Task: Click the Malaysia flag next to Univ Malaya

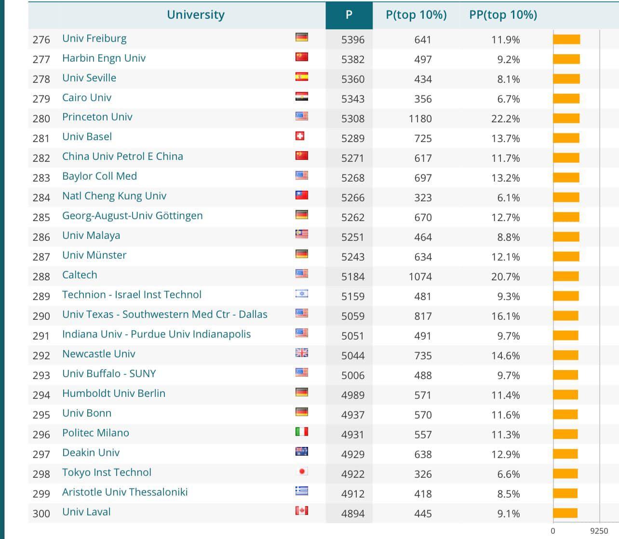Action: pos(301,235)
